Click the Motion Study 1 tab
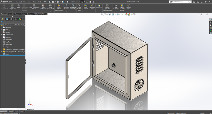Viewport: 212px width, 114px height. [x=20, y=111]
